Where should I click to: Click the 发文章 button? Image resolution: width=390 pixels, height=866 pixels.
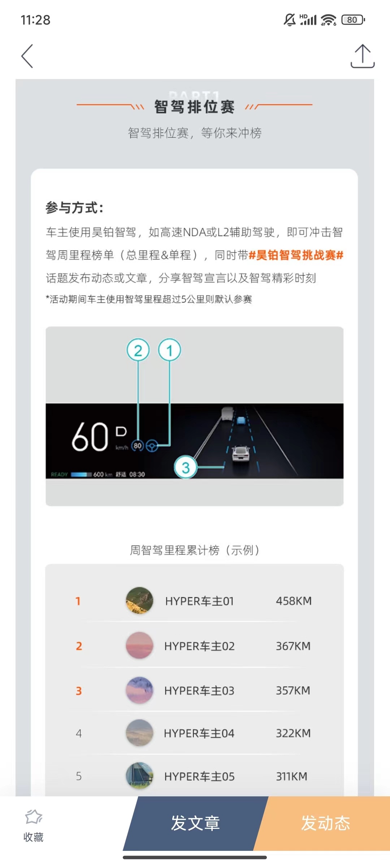(195, 823)
